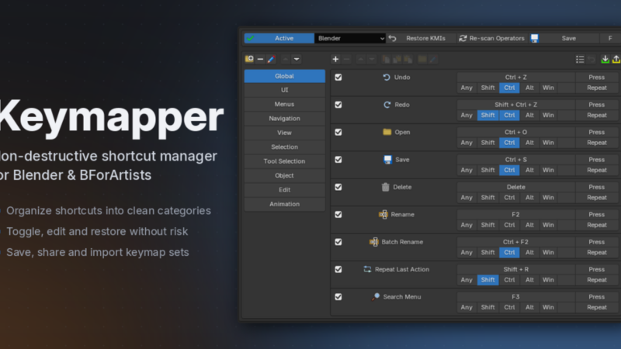621x349 pixels.
Task: Toggle the Repeat Last Action checkbox
Action: (x=338, y=269)
